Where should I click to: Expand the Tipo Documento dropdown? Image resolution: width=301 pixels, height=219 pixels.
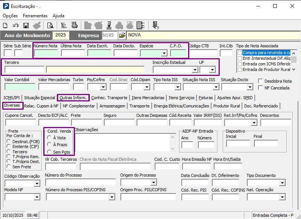coord(282,183)
